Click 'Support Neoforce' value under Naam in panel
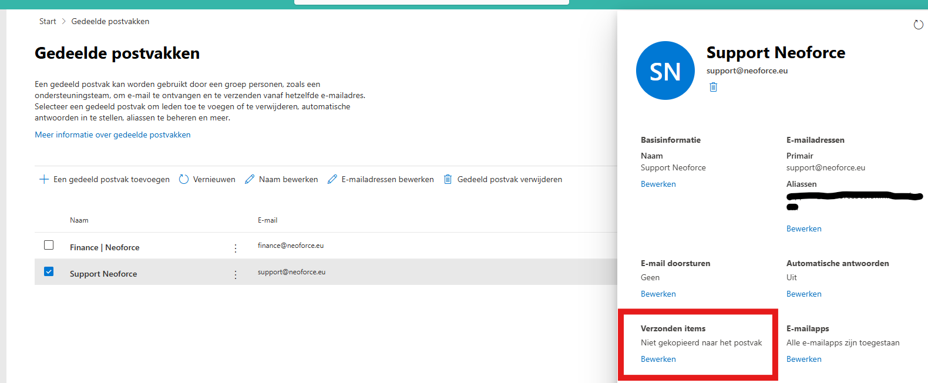This screenshot has width=928, height=383. coord(673,167)
